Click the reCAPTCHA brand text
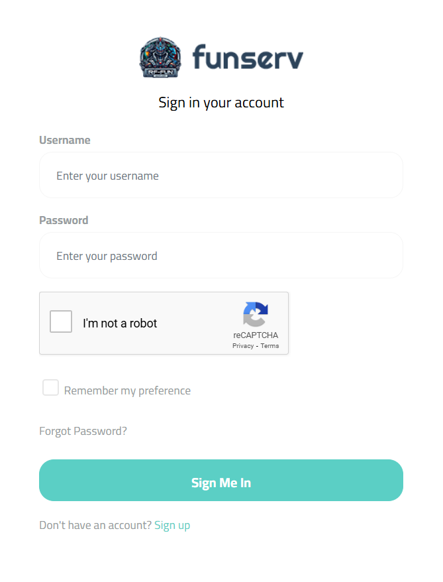 point(256,335)
